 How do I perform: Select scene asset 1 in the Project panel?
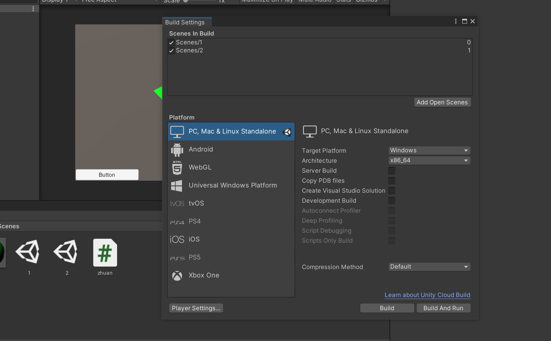tap(28, 257)
